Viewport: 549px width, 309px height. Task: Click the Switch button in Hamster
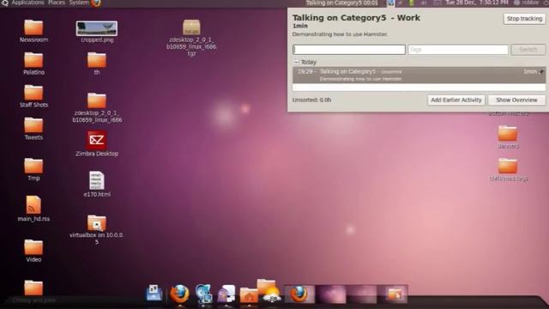(528, 50)
